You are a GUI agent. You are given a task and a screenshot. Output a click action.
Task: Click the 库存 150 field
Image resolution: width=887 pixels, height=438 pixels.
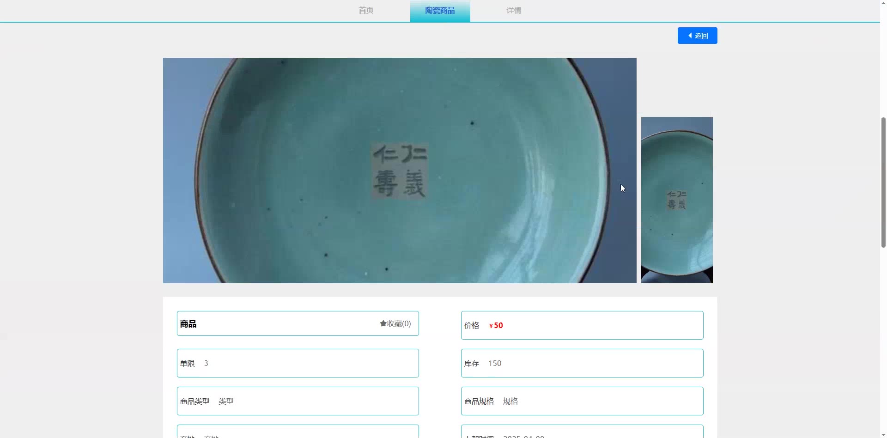click(x=582, y=363)
